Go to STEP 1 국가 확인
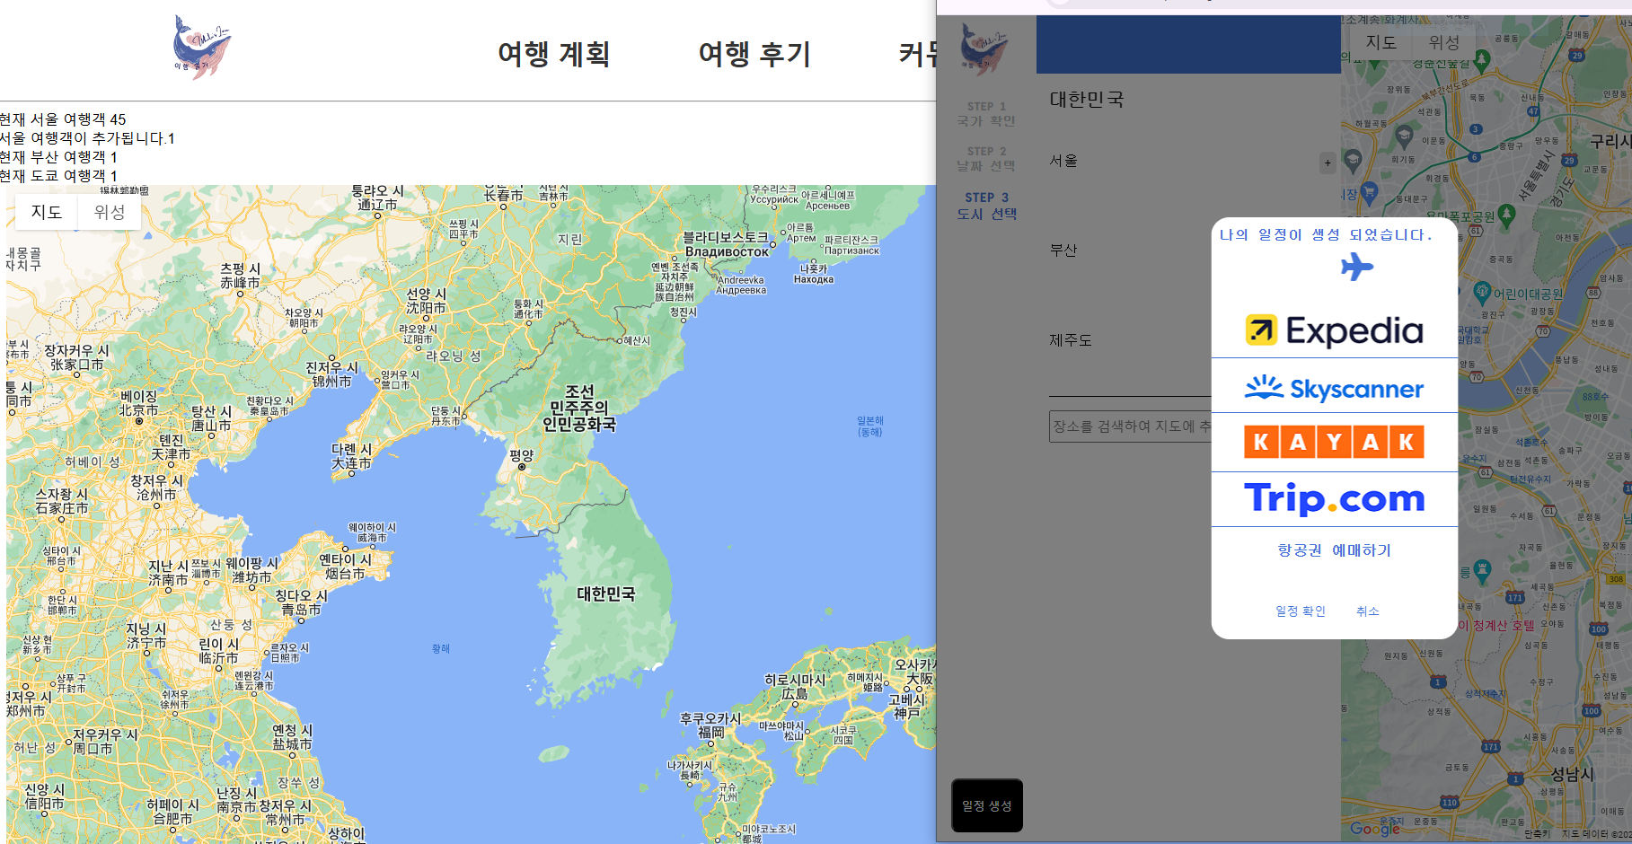 point(986,114)
